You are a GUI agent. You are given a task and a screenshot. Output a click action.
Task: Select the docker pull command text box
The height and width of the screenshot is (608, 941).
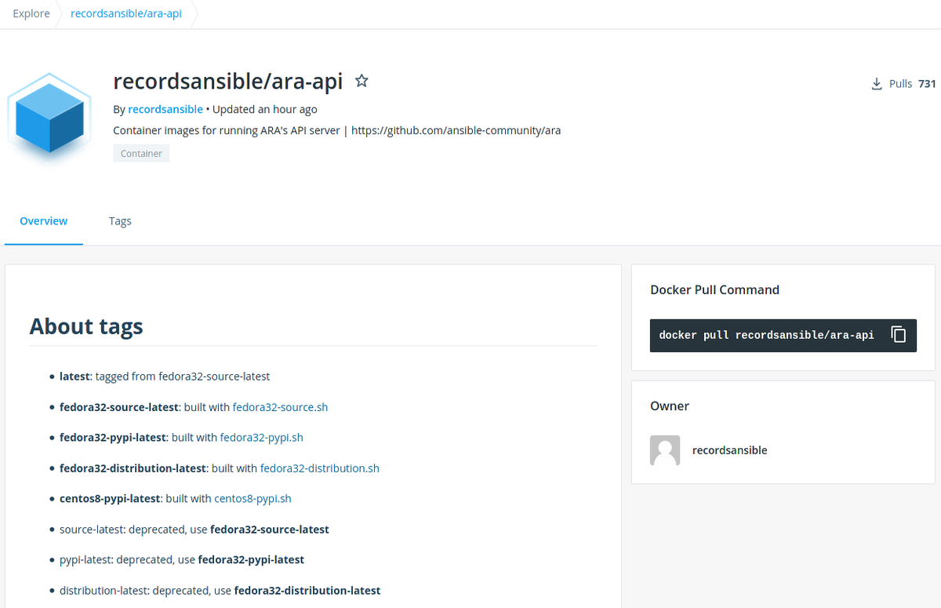pos(772,335)
